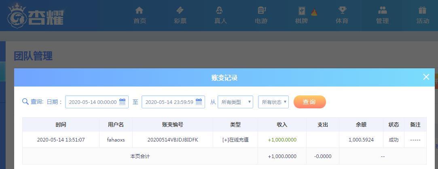Open the 棋牌 card game icon
The height and width of the screenshot is (169, 438).
pos(302,11)
